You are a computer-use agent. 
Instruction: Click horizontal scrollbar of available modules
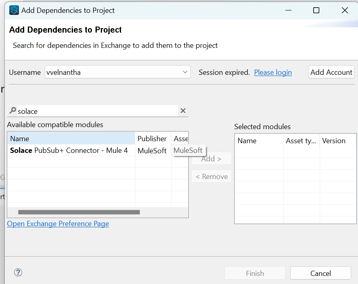tap(79, 212)
